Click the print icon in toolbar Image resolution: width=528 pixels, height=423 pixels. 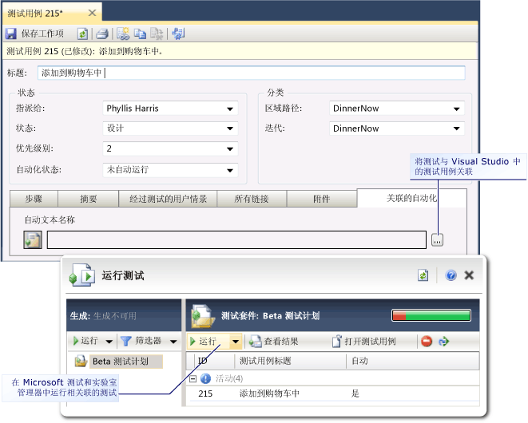pyautogui.click(x=102, y=34)
